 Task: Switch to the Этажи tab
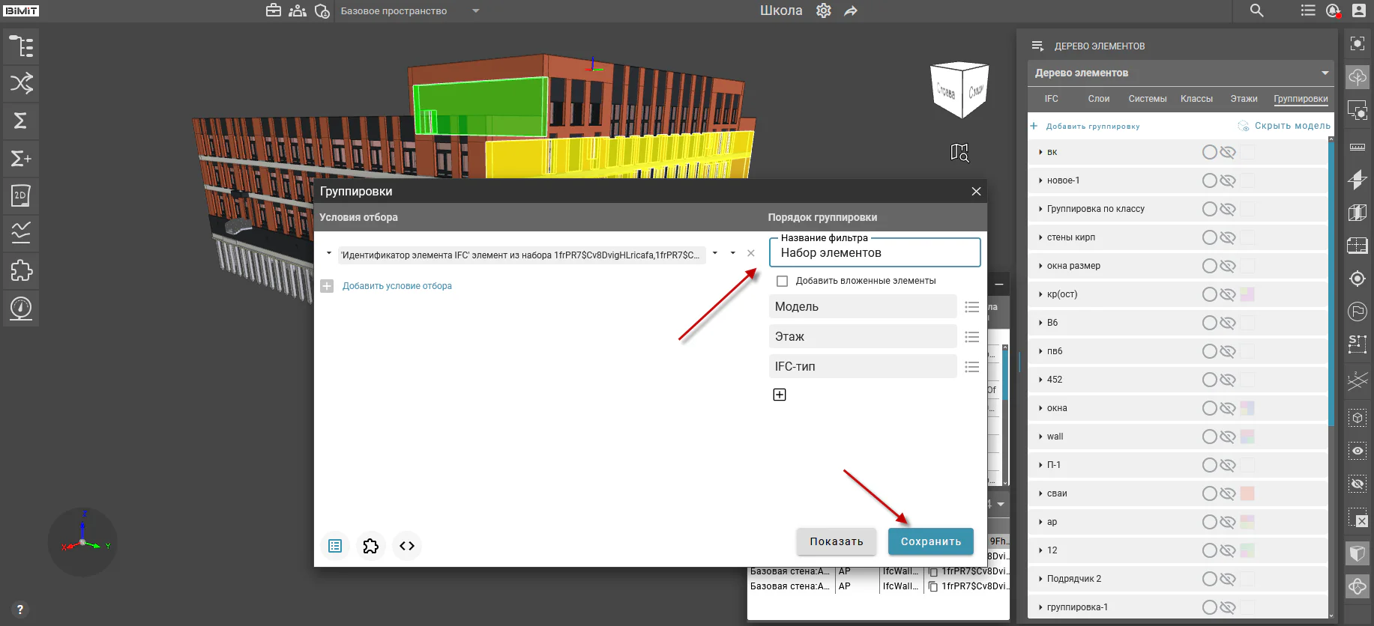click(x=1244, y=99)
